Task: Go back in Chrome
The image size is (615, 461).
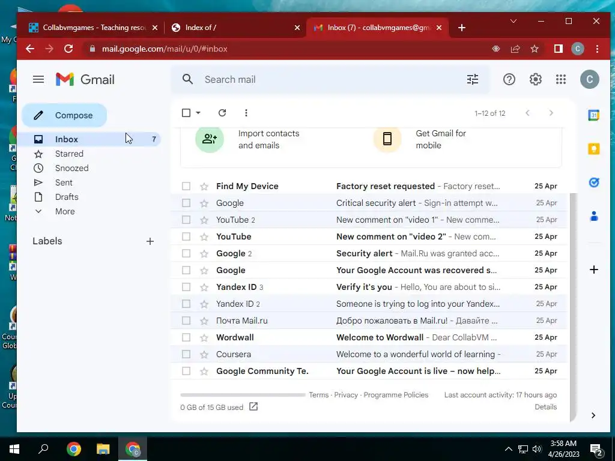Action: point(30,49)
